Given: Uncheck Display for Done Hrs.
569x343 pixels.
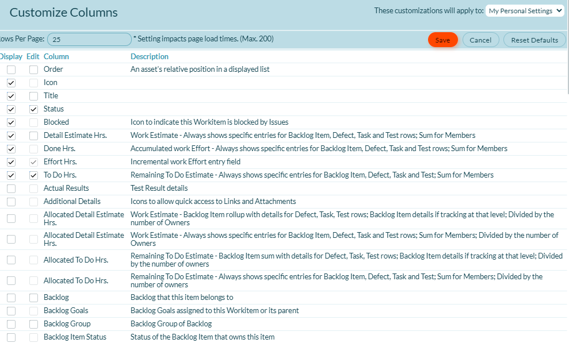Looking at the screenshot, I should point(12,149).
